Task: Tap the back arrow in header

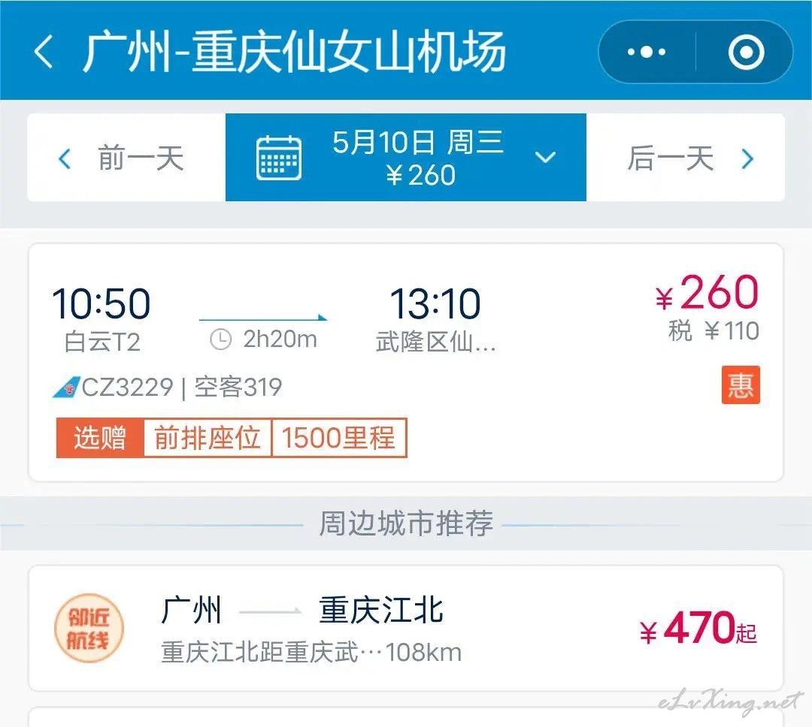Action: (44, 52)
